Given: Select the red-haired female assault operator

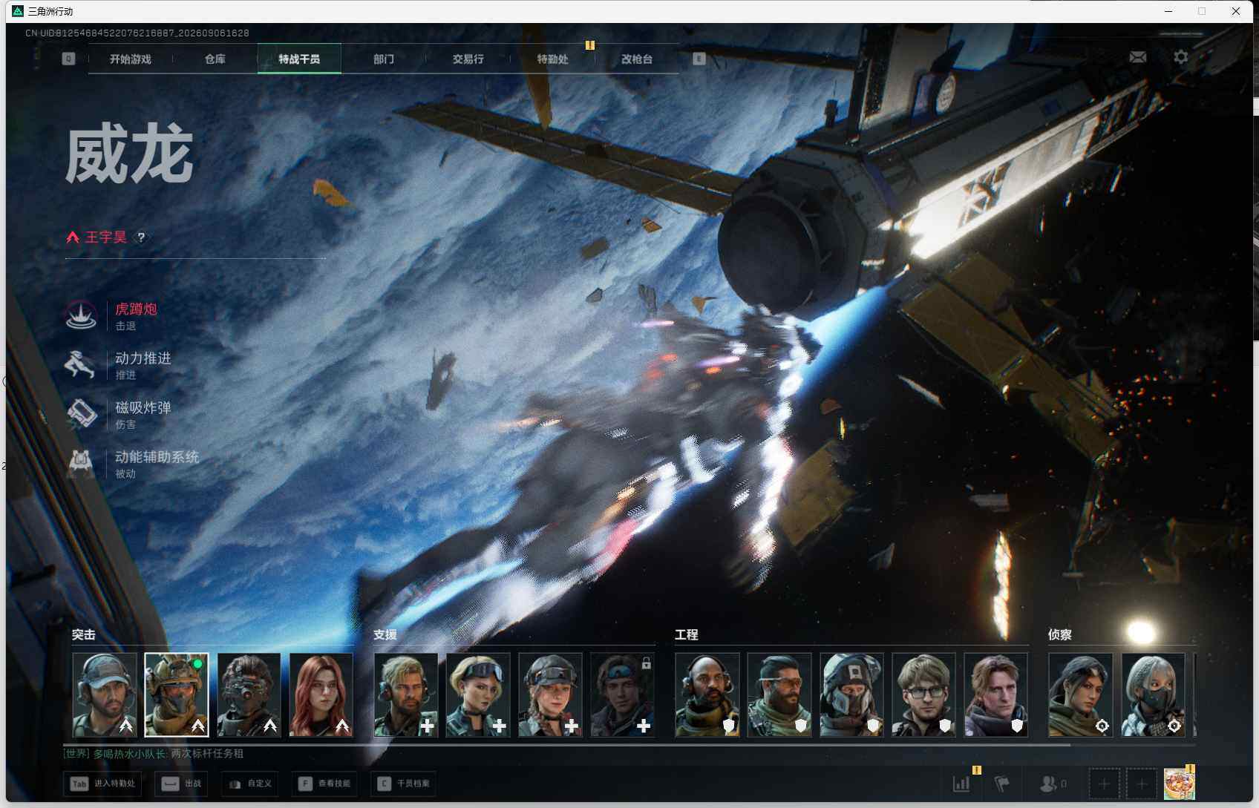Looking at the screenshot, I should click(321, 694).
